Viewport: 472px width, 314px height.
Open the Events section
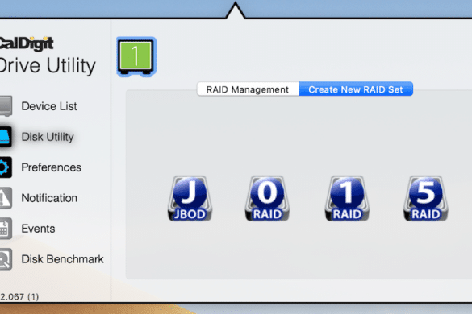tap(38, 229)
